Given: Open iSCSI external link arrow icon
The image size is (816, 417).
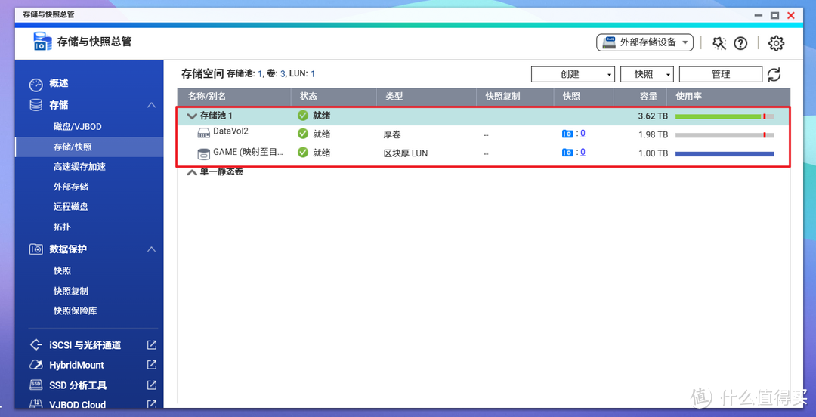Looking at the screenshot, I should click(151, 344).
